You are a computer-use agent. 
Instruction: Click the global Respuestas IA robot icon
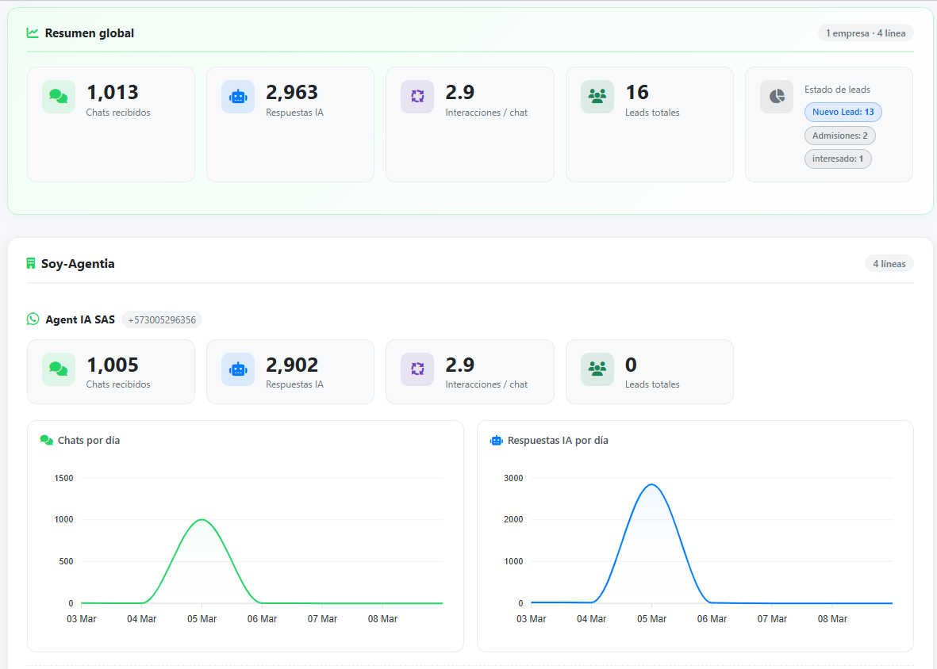point(238,96)
